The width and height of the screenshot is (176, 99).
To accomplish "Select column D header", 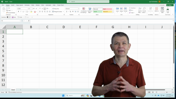I will pyautogui.click(x=64, y=27).
